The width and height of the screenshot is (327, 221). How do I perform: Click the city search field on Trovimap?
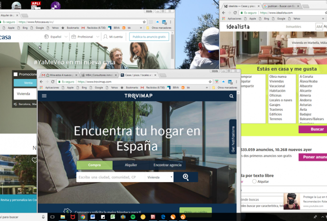[x=110, y=177]
